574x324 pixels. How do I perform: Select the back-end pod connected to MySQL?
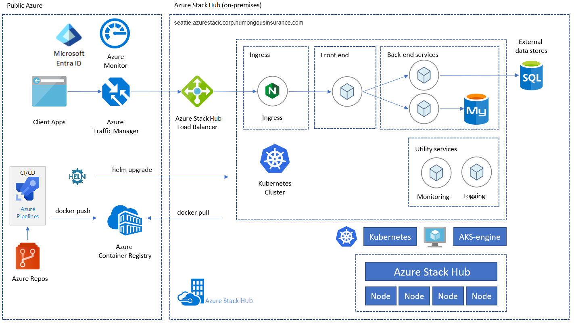[424, 109]
